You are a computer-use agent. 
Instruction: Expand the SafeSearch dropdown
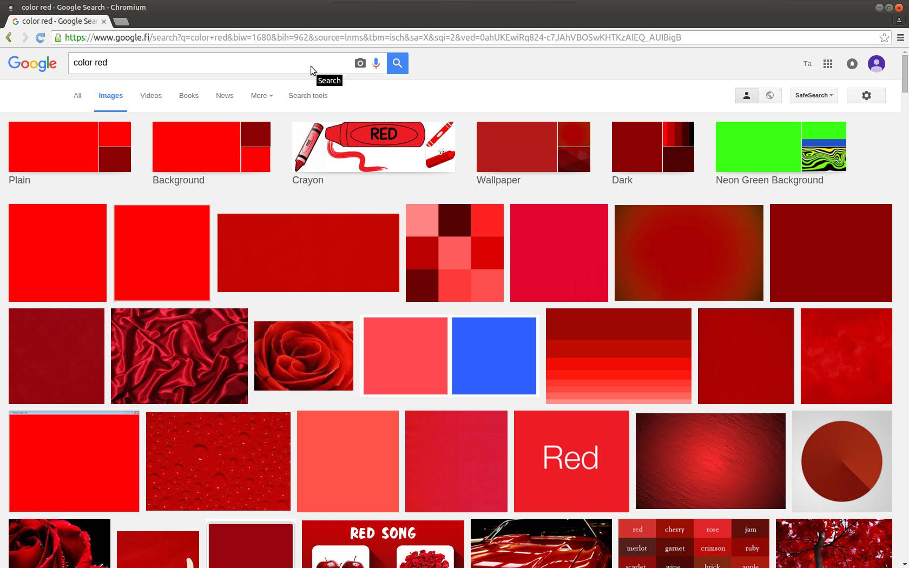(x=814, y=96)
